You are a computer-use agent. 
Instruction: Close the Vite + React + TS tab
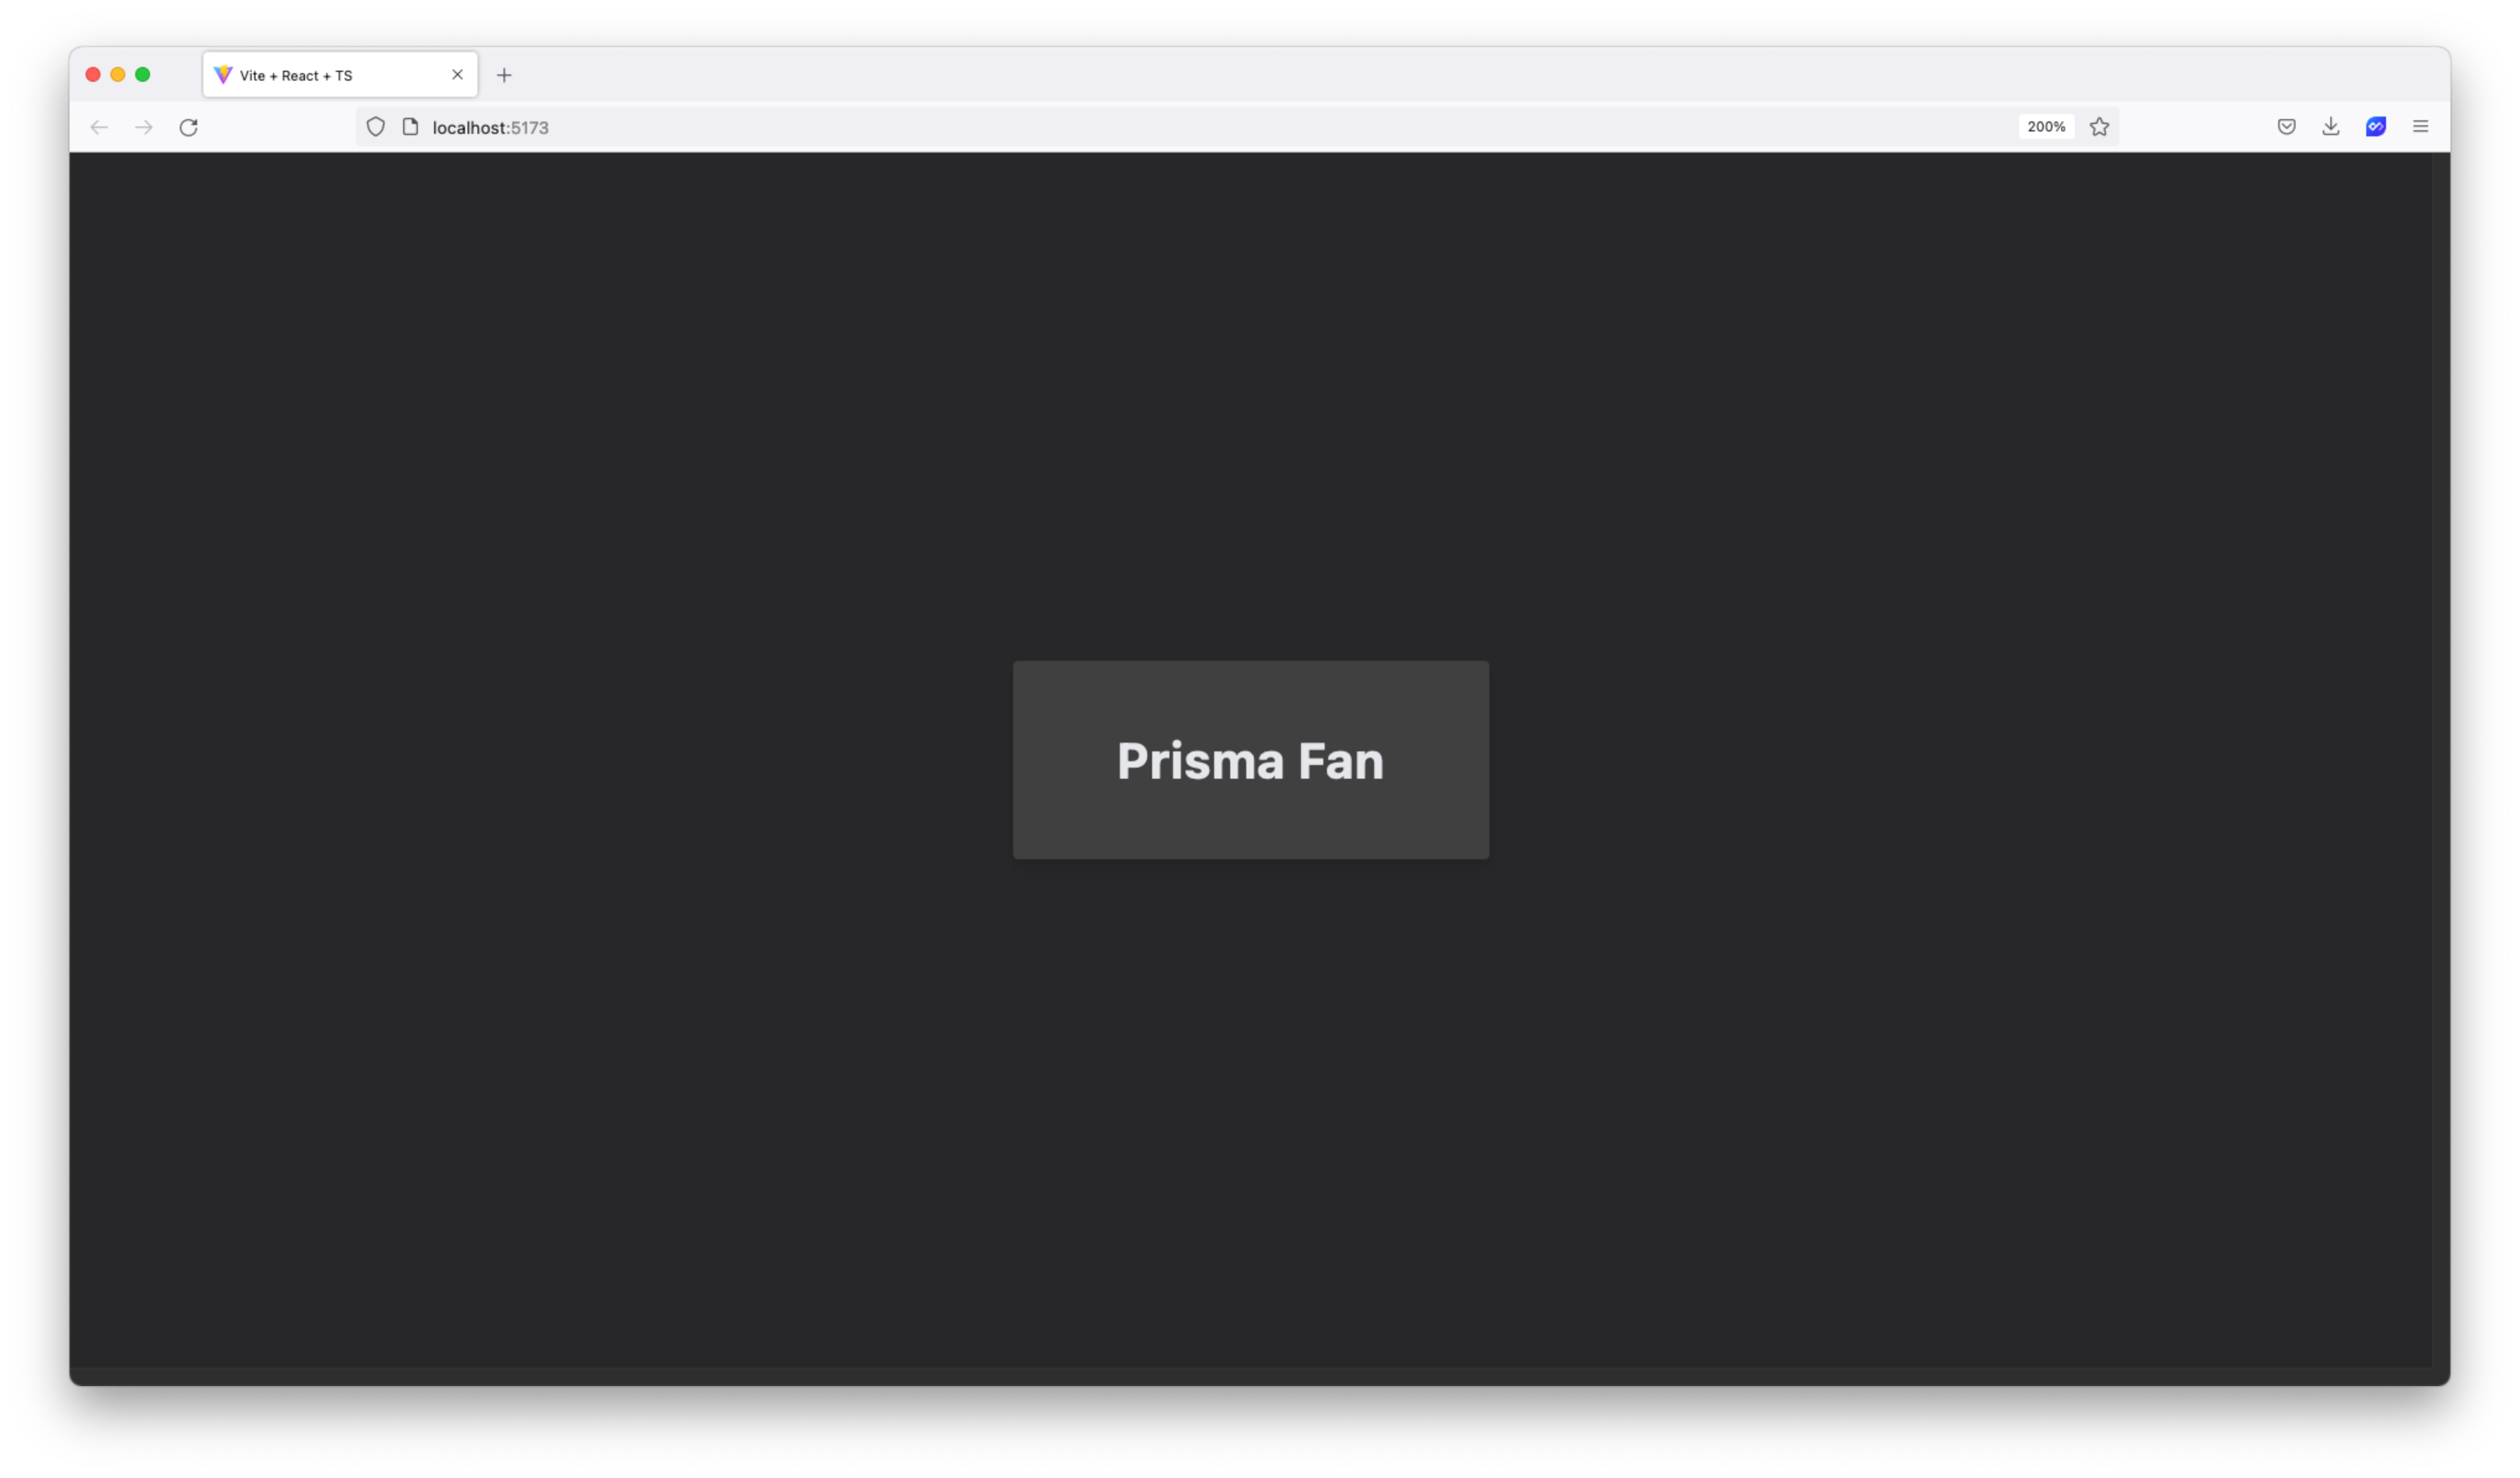pos(457,75)
